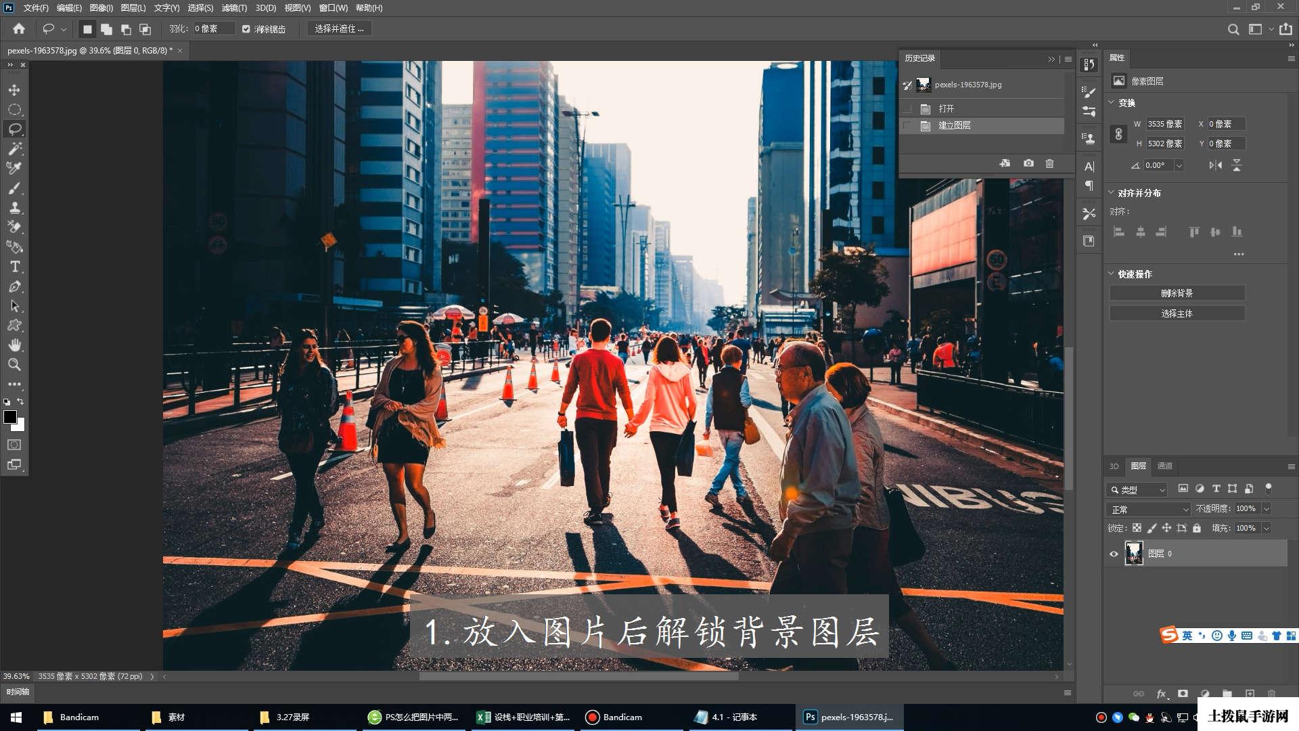Choose Add to Selection mode
This screenshot has height=731, width=1299.
pyautogui.click(x=106, y=29)
